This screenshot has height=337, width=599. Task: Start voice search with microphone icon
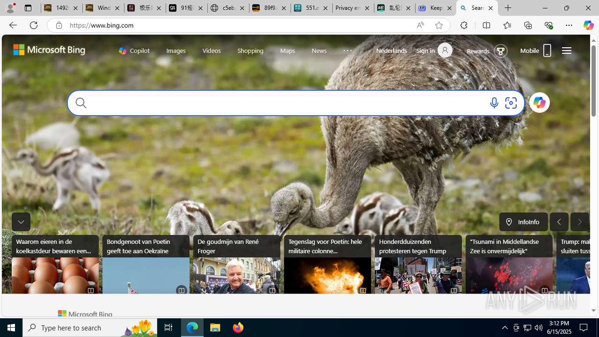click(494, 103)
